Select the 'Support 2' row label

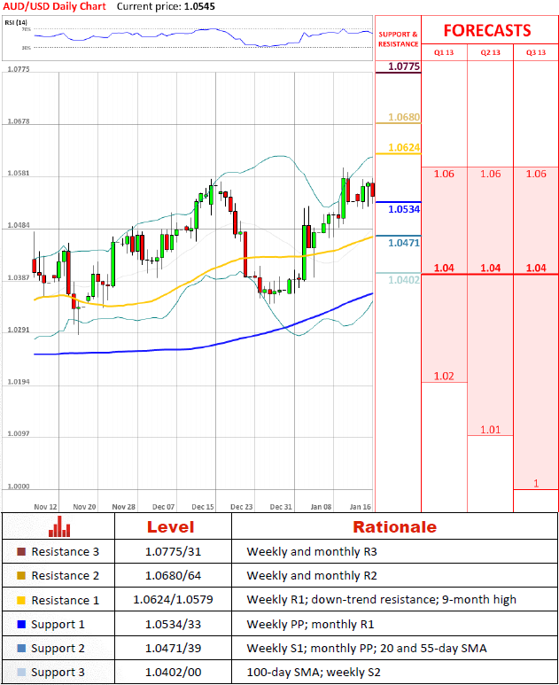click(58, 649)
